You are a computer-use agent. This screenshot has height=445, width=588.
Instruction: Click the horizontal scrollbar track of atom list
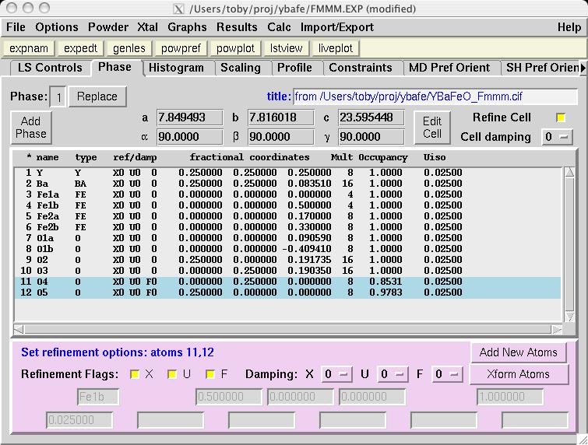click(x=287, y=329)
